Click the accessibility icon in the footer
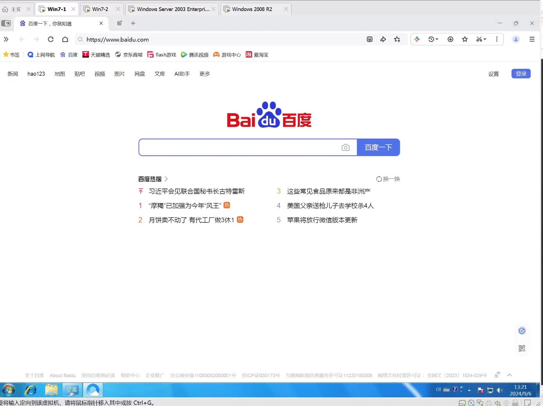This screenshot has height=406, width=543. click(x=498, y=375)
